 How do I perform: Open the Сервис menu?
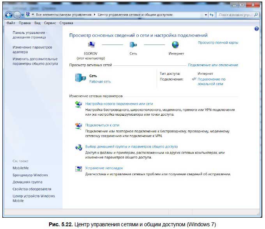(x=50, y=23)
